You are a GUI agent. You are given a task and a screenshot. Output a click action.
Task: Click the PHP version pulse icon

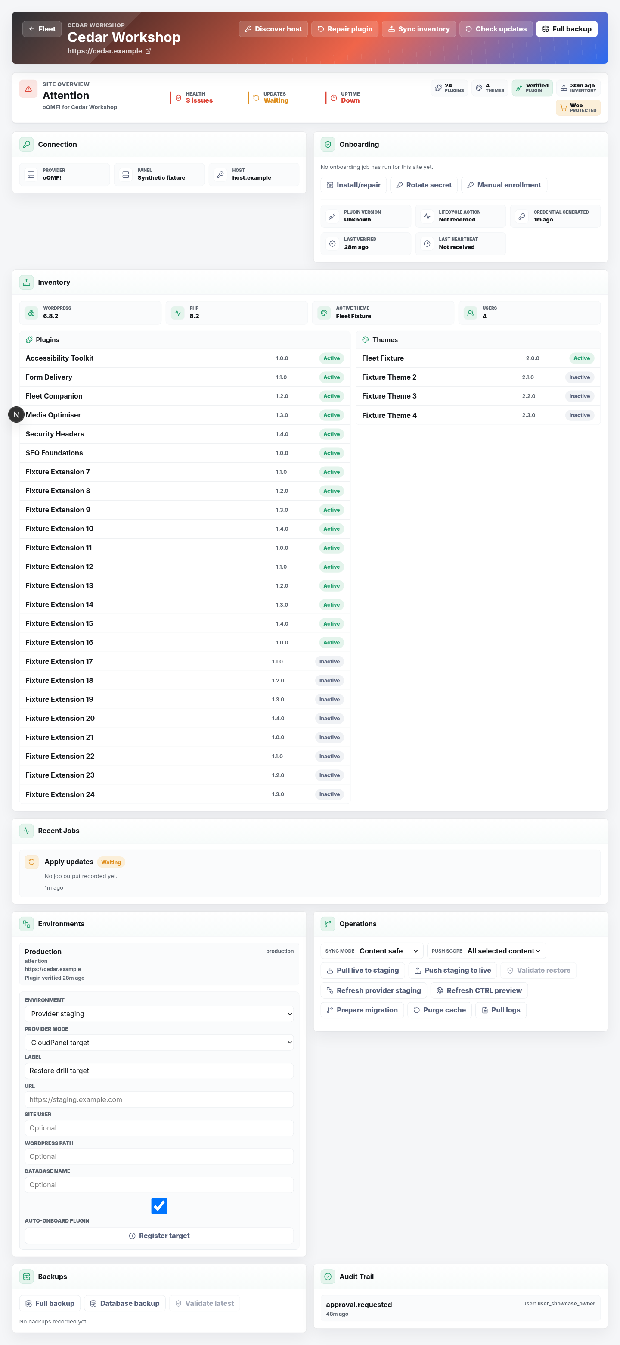coord(178,313)
